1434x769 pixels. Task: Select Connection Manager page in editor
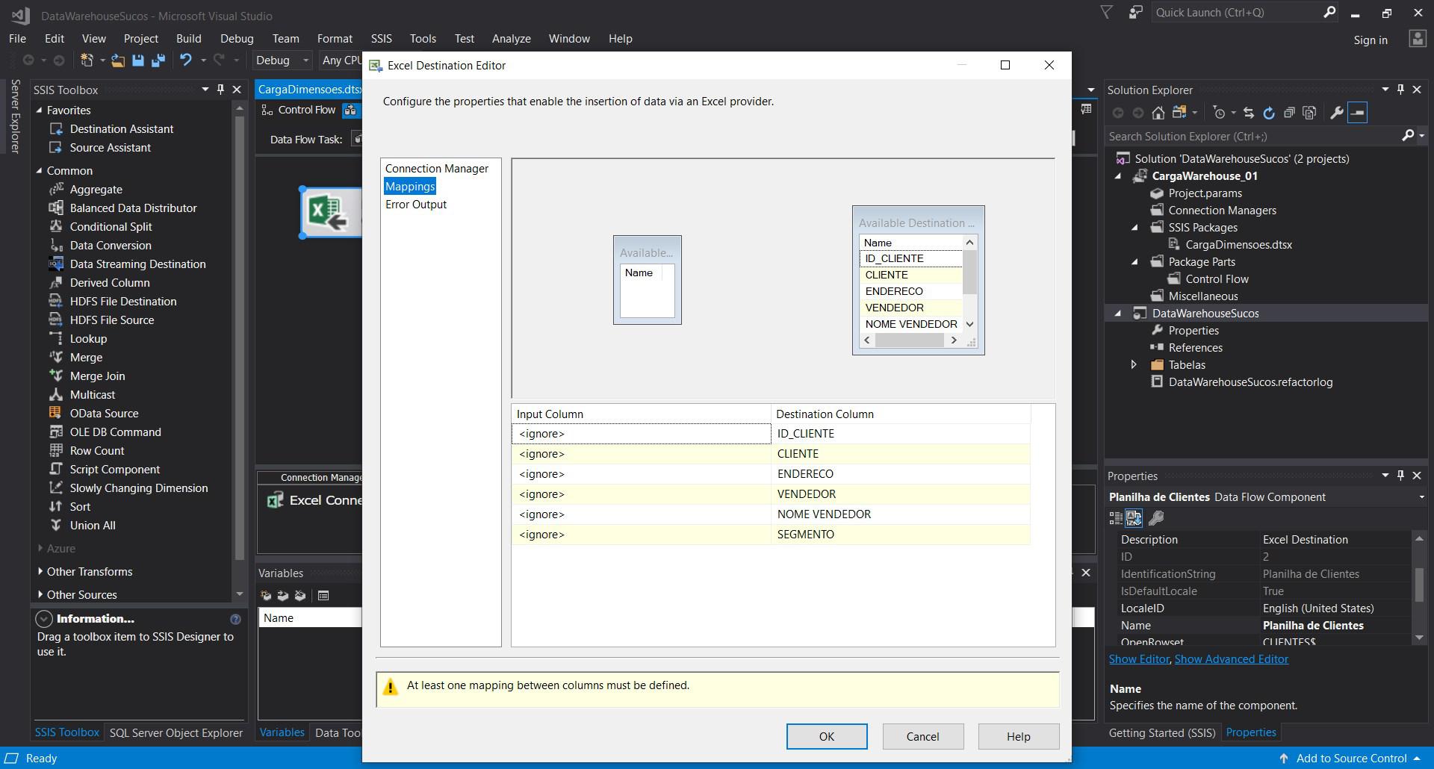pyautogui.click(x=437, y=169)
